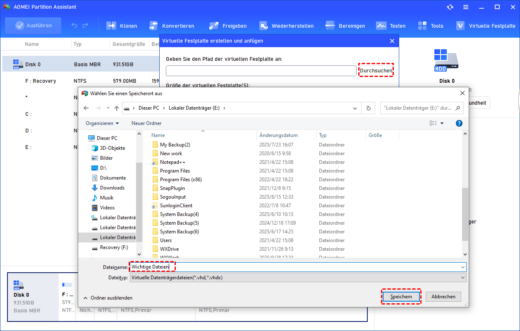This screenshot has width=520, height=331.
Task: Click Ordner ausblenden
Action: click(108, 297)
